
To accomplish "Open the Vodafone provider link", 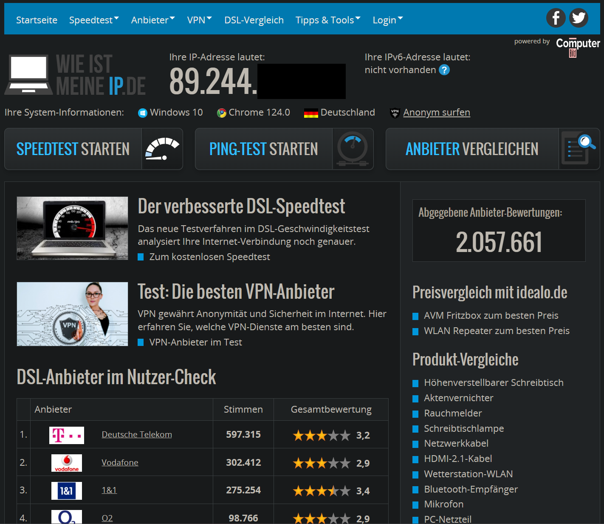I will [120, 462].
